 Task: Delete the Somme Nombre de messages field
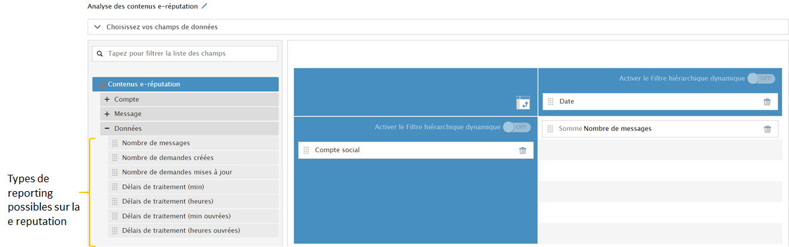click(767, 129)
